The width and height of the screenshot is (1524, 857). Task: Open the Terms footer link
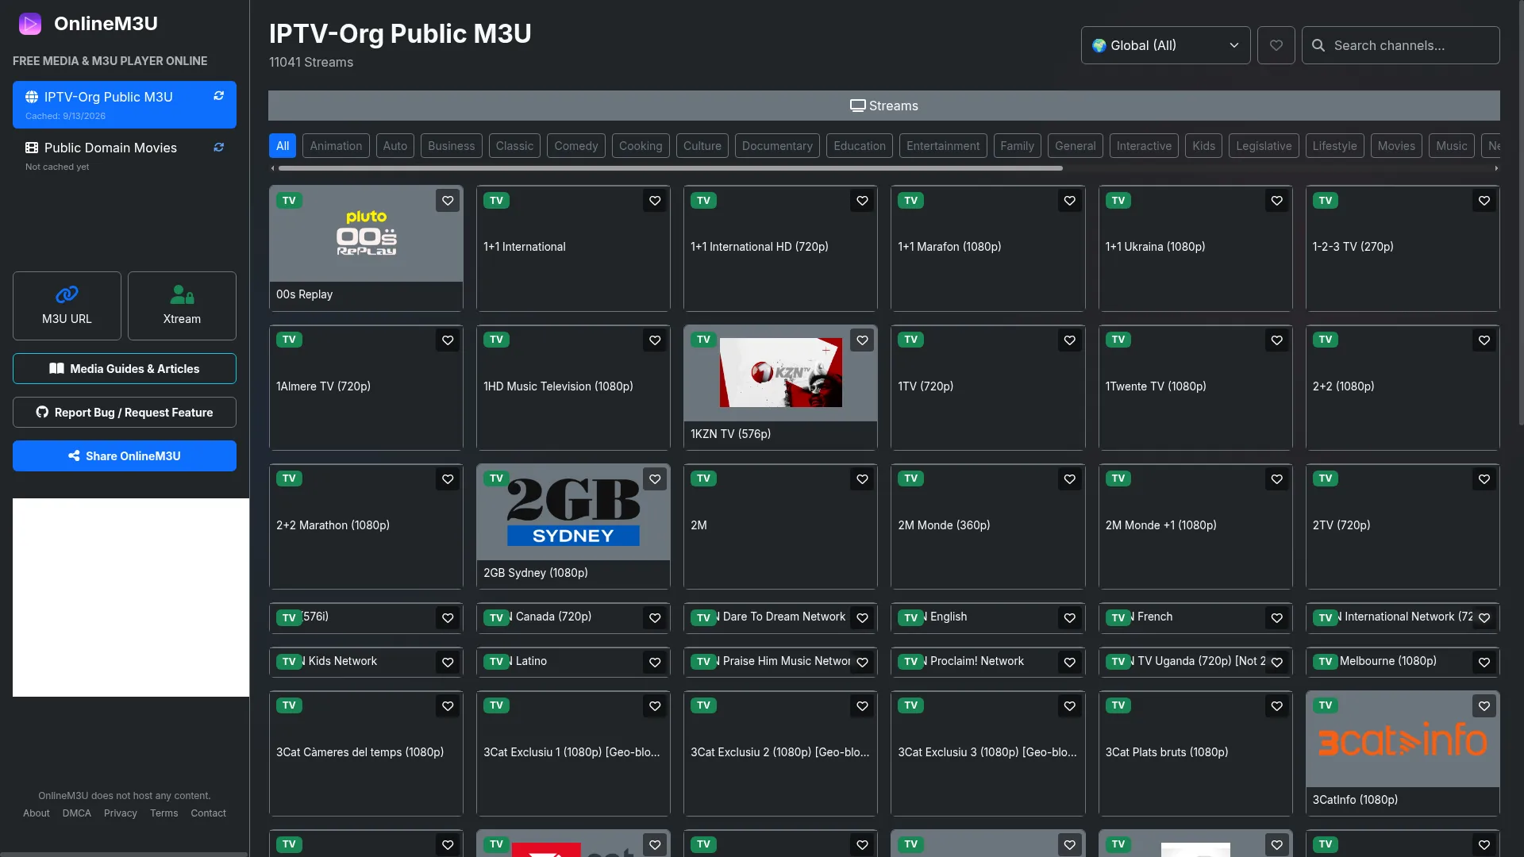click(x=164, y=813)
